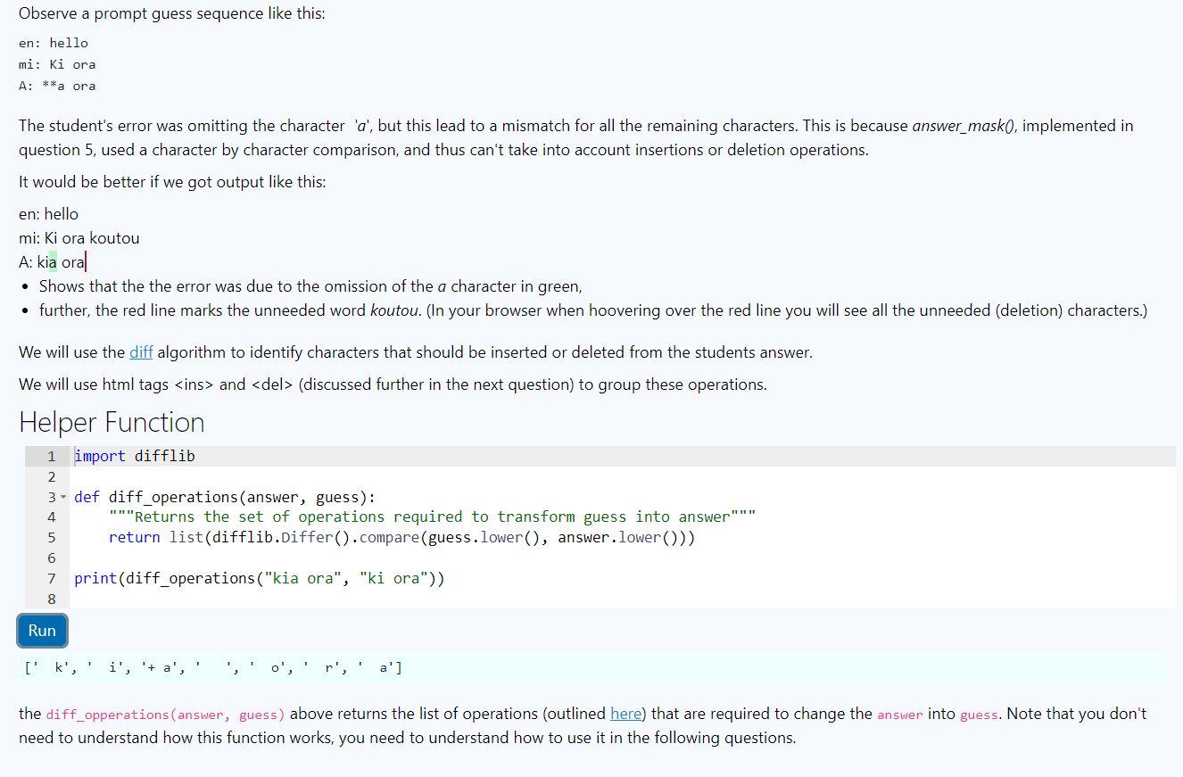This screenshot has width=1183, height=777.
Task: Click 'Observe a prompt guess sequence' text
Action: coord(172,14)
